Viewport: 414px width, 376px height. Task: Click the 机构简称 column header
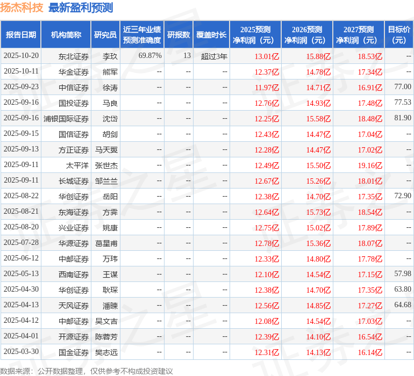click(66, 35)
